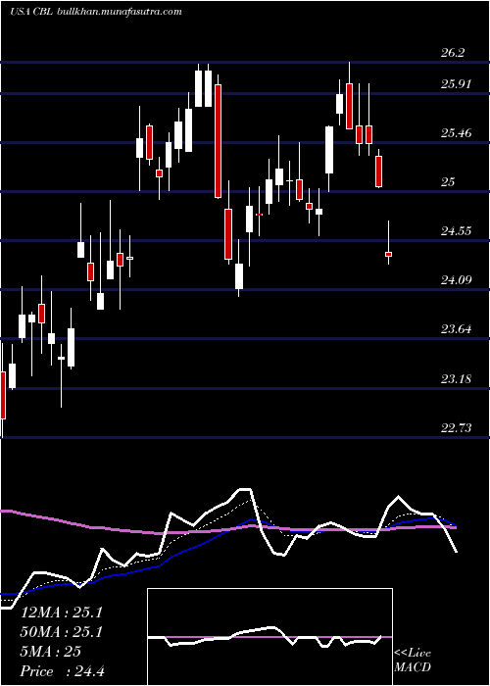Click the 23.18 price level label
Image resolution: width=490 pixels, height=686 pixels.
coord(456,378)
